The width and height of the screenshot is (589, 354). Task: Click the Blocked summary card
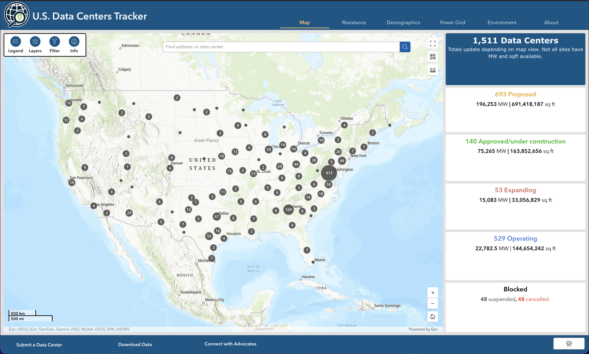pyautogui.click(x=515, y=307)
